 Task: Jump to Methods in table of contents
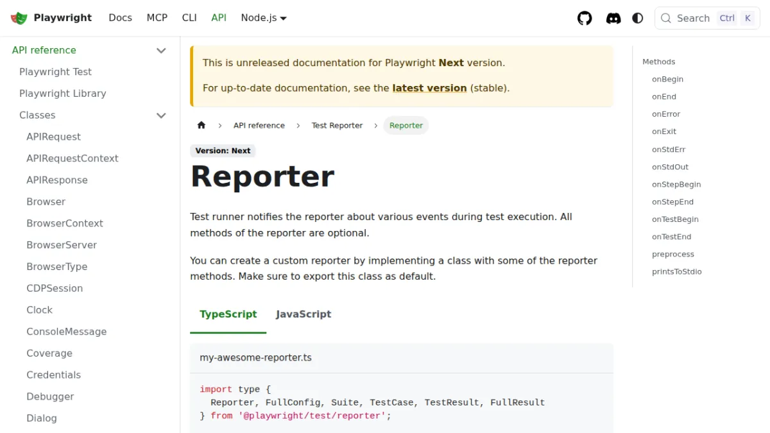click(x=659, y=62)
